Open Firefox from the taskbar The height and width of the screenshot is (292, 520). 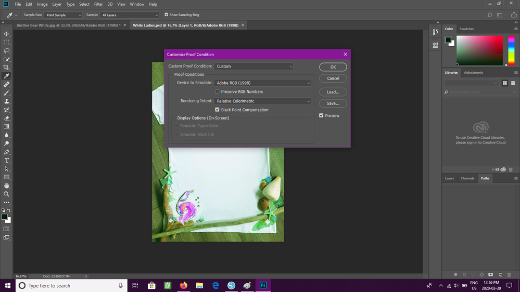(x=183, y=285)
